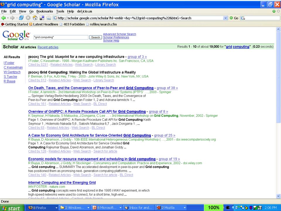
Task: Filter results by author W Gentzsch
Action: pos(12,72)
